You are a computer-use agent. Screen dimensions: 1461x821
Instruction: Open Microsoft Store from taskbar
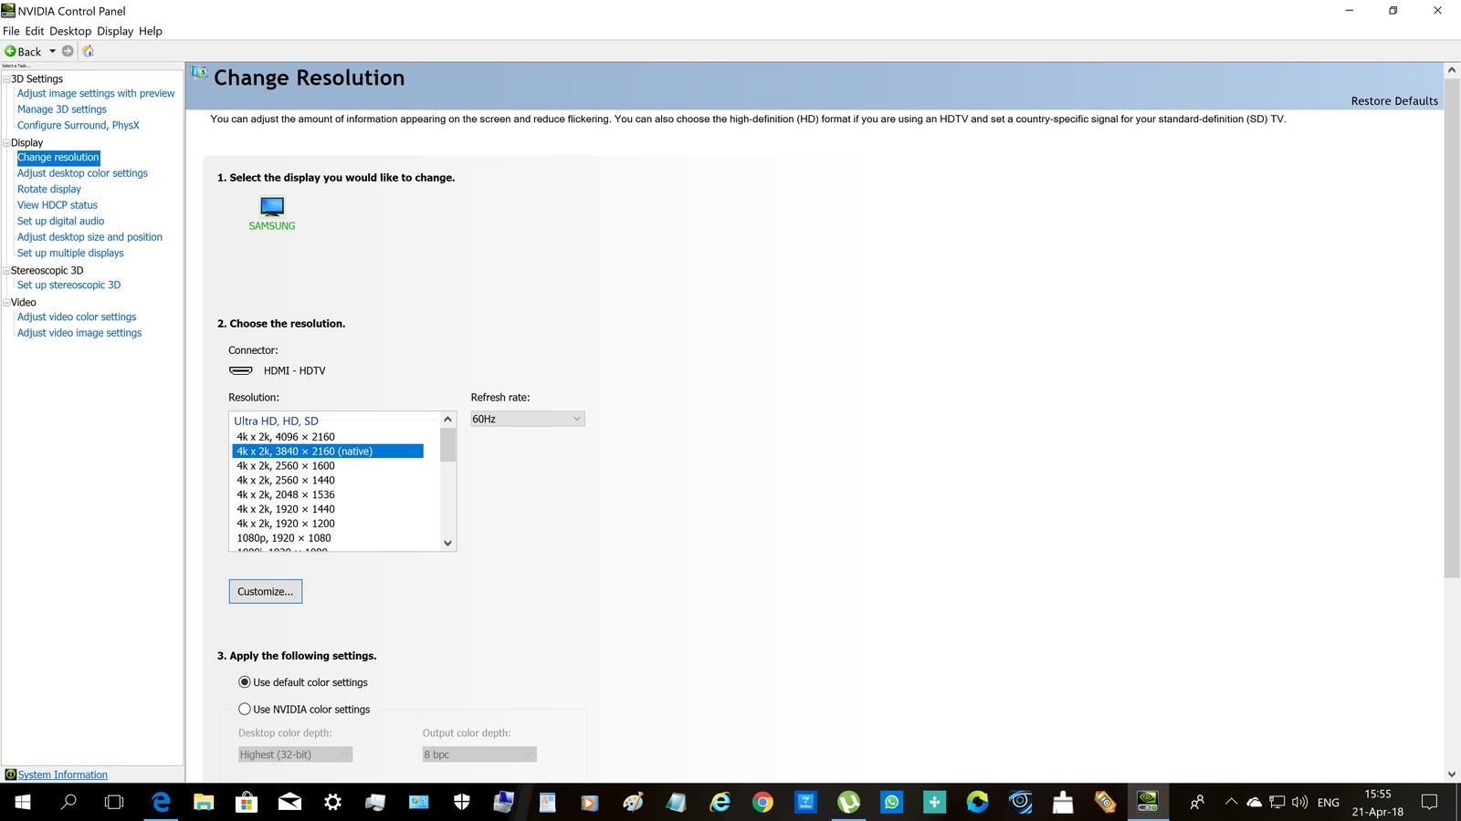247,802
